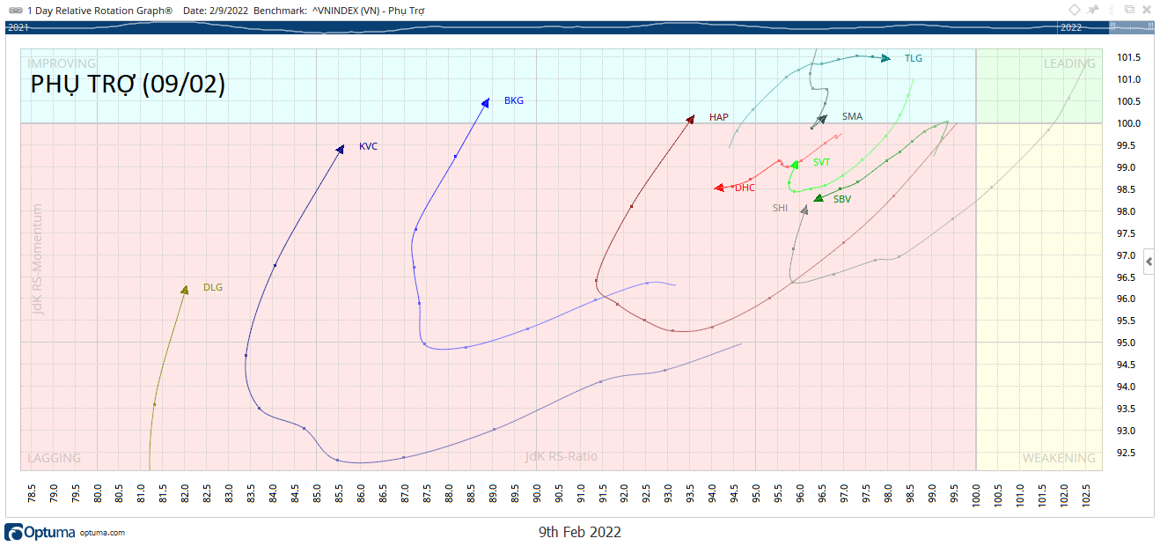Click the 2022 label on timeline navigator

(1071, 28)
